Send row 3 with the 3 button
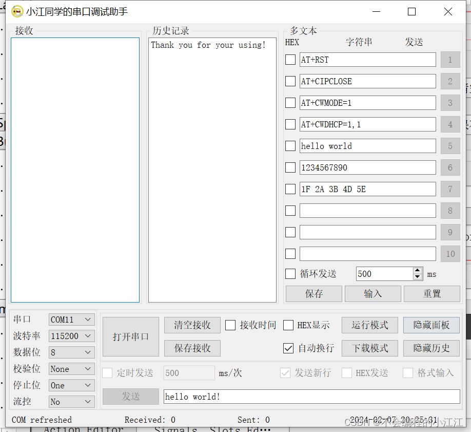 click(450, 103)
